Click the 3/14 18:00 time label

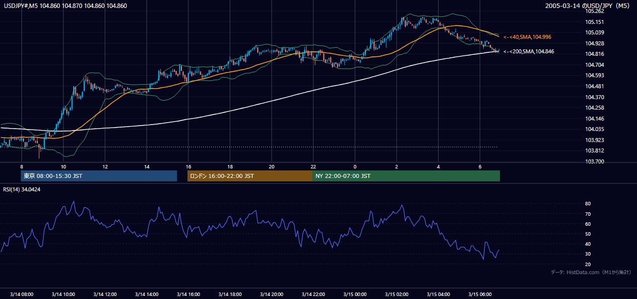[x=230, y=294]
